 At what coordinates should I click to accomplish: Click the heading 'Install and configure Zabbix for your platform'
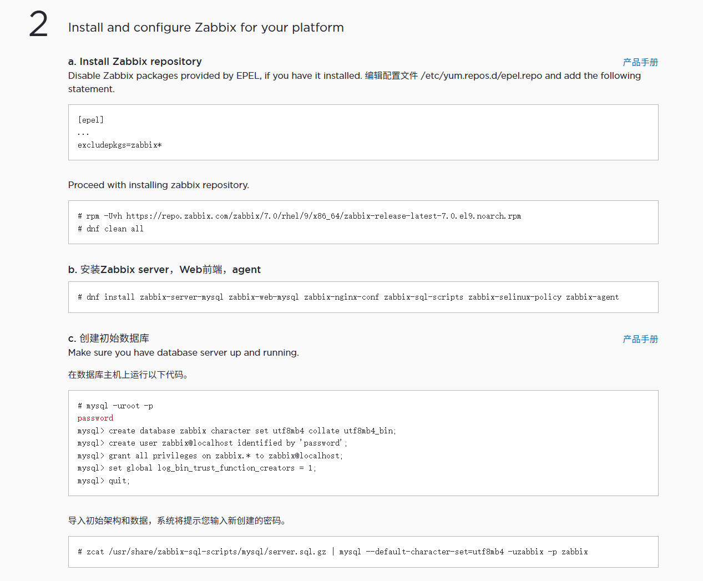[x=206, y=27]
